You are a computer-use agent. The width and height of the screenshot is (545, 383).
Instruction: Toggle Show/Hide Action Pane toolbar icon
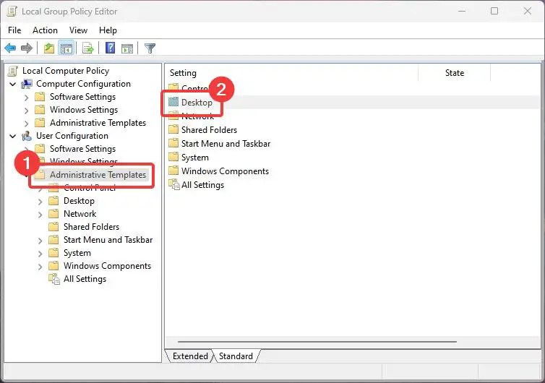click(127, 48)
